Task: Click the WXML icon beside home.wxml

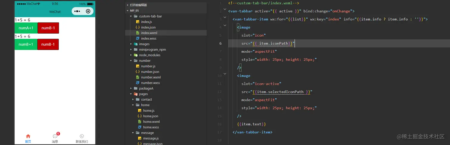Action: coord(139,122)
